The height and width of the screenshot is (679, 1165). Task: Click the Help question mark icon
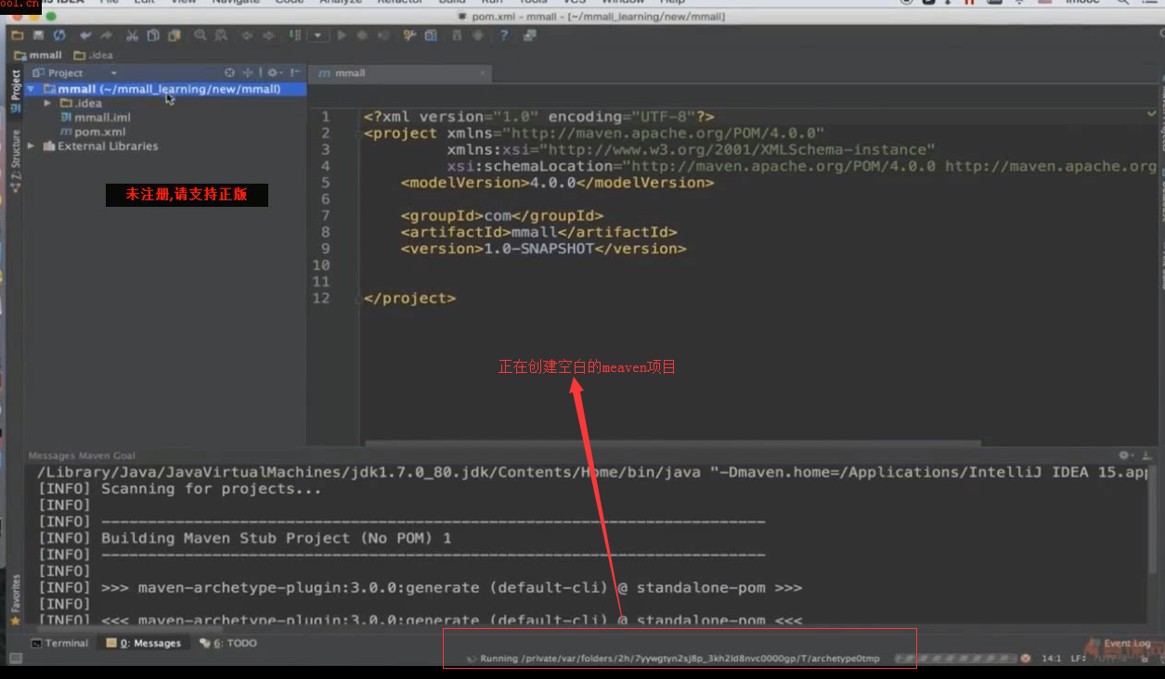point(502,35)
